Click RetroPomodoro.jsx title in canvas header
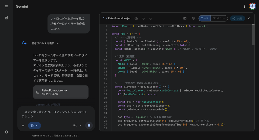The image size is (259, 140). point(119,19)
